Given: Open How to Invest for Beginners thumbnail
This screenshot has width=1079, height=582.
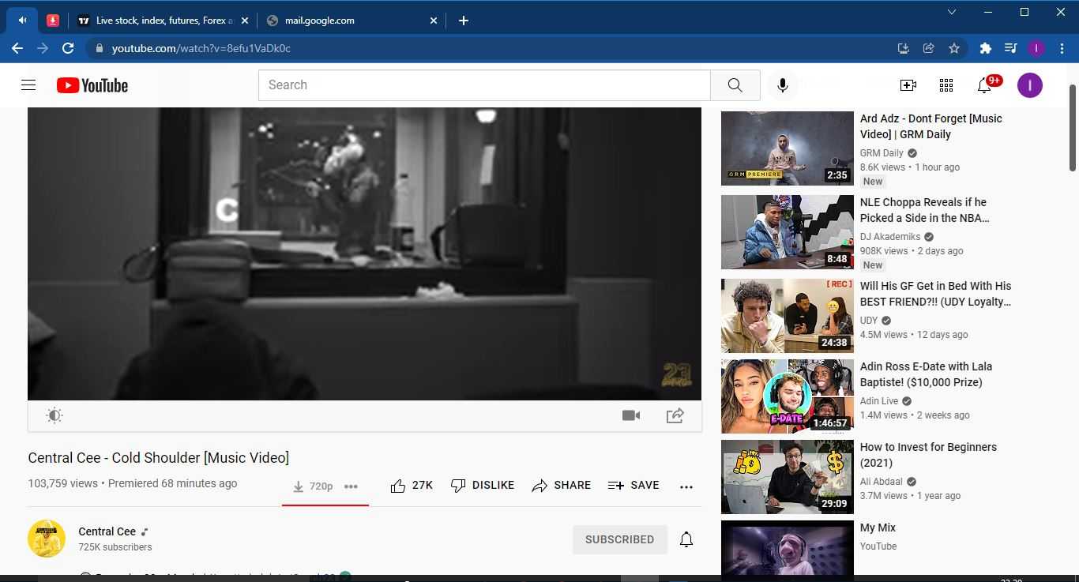Looking at the screenshot, I should click(788, 477).
